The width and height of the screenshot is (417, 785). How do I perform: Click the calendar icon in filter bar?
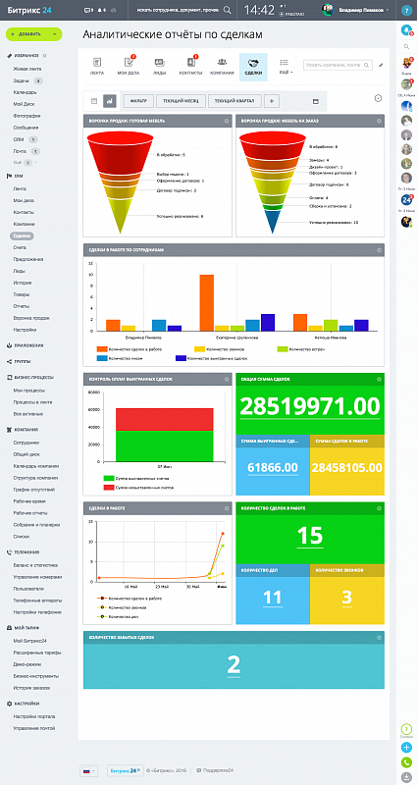315,101
